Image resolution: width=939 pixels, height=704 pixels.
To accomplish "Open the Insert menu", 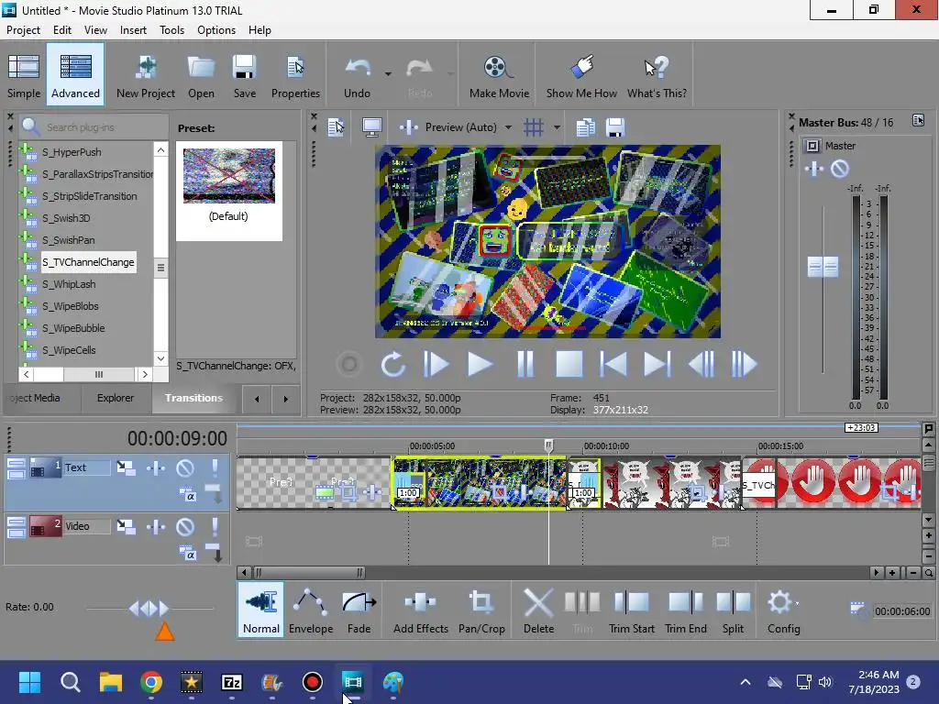I will point(133,30).
